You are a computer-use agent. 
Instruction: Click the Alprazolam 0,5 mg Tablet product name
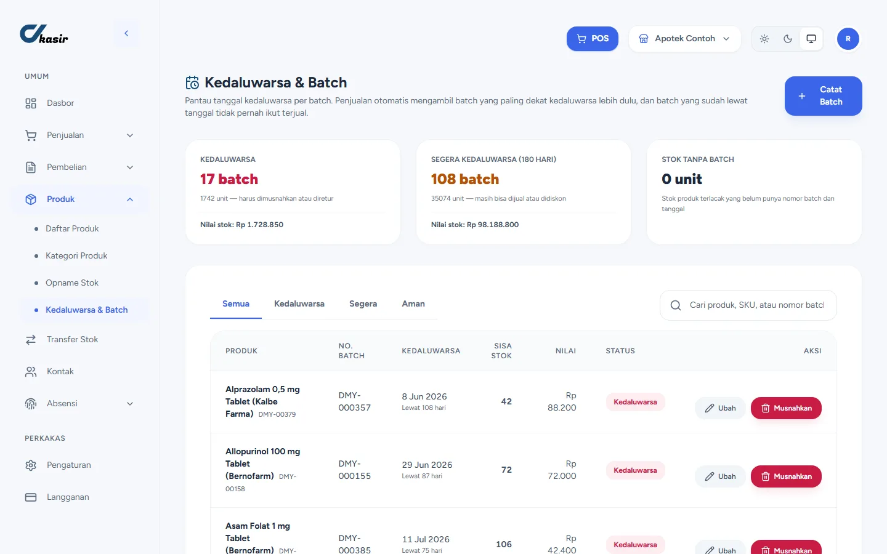(262, 401)
